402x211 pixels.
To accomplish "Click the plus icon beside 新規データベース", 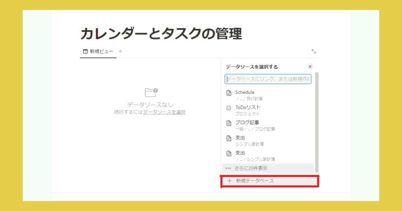I will [229, 181].
